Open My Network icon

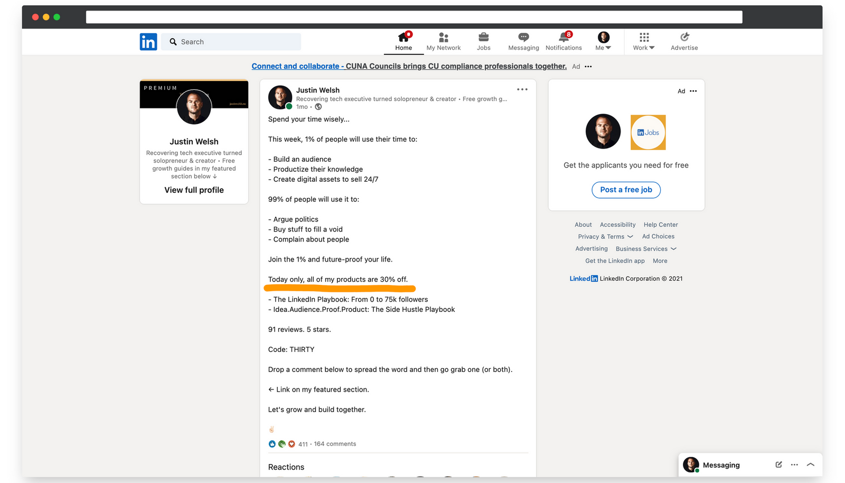(x=444, y=37)
